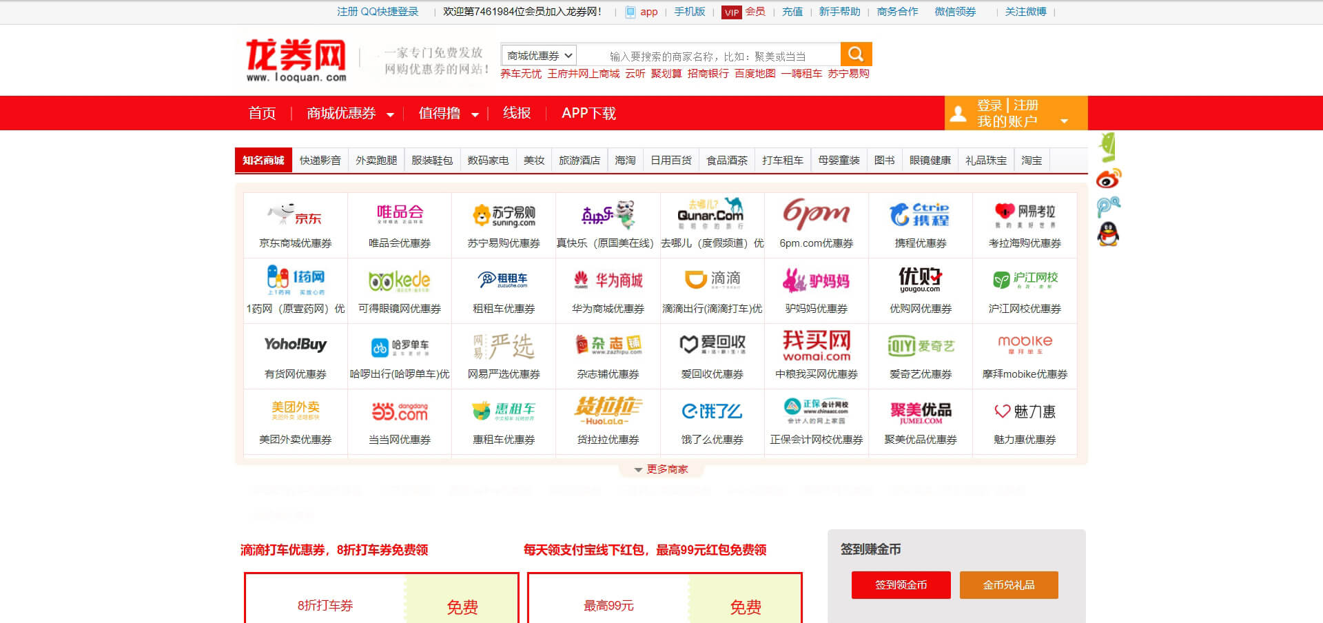This screenshot has width=1323, height=623.
Task: Select the 旅游酒店 category tab
Action: click(580, 160)
